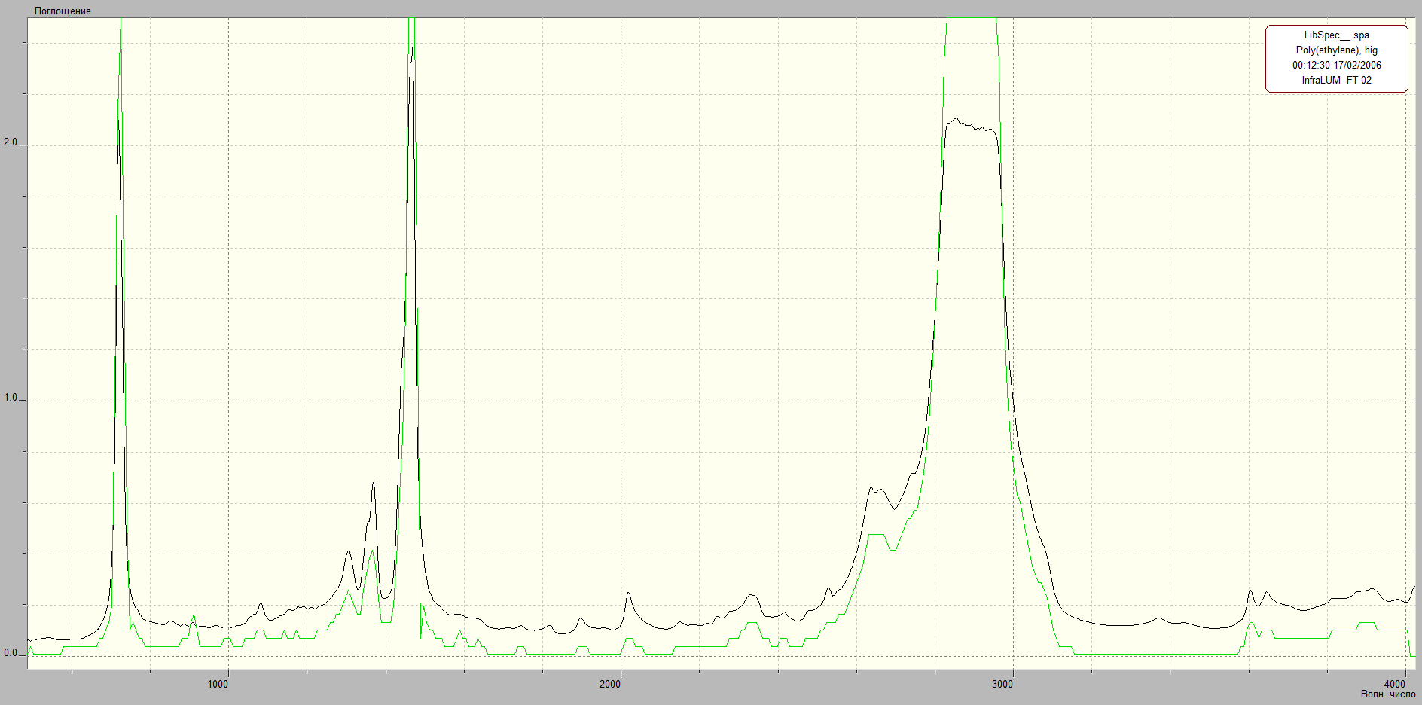1422x705 pixels.
Task: Click the black curve plateau near 2900
Action: (972, 125)
